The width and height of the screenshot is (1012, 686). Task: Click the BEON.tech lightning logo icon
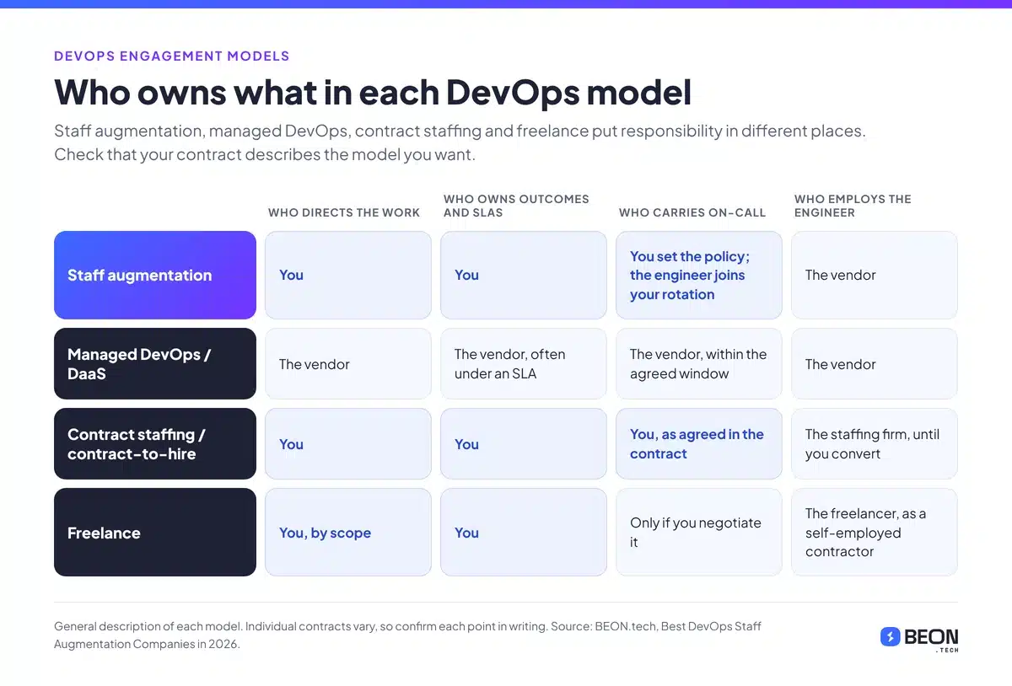pyautogui.click(x=890, y=636)
